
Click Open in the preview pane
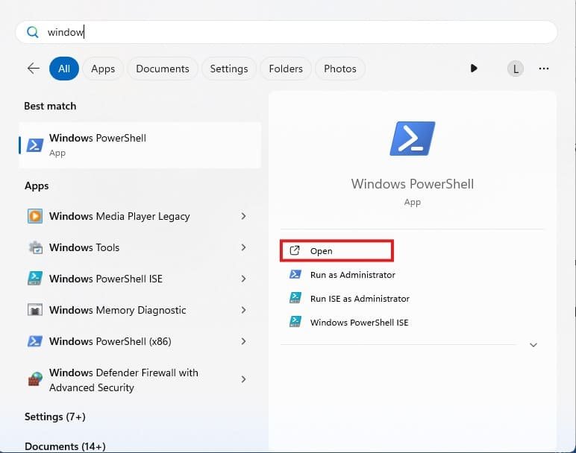tap(336, 251)
